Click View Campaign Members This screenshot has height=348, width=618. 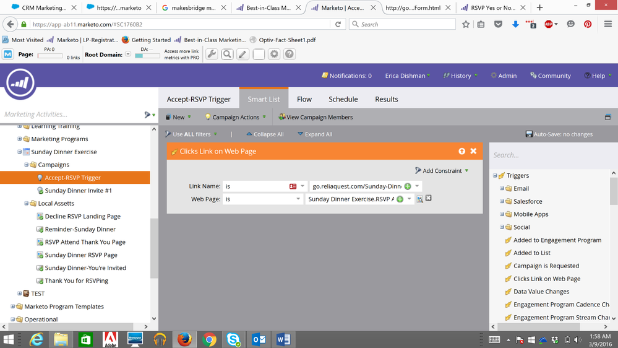(315, 117)
